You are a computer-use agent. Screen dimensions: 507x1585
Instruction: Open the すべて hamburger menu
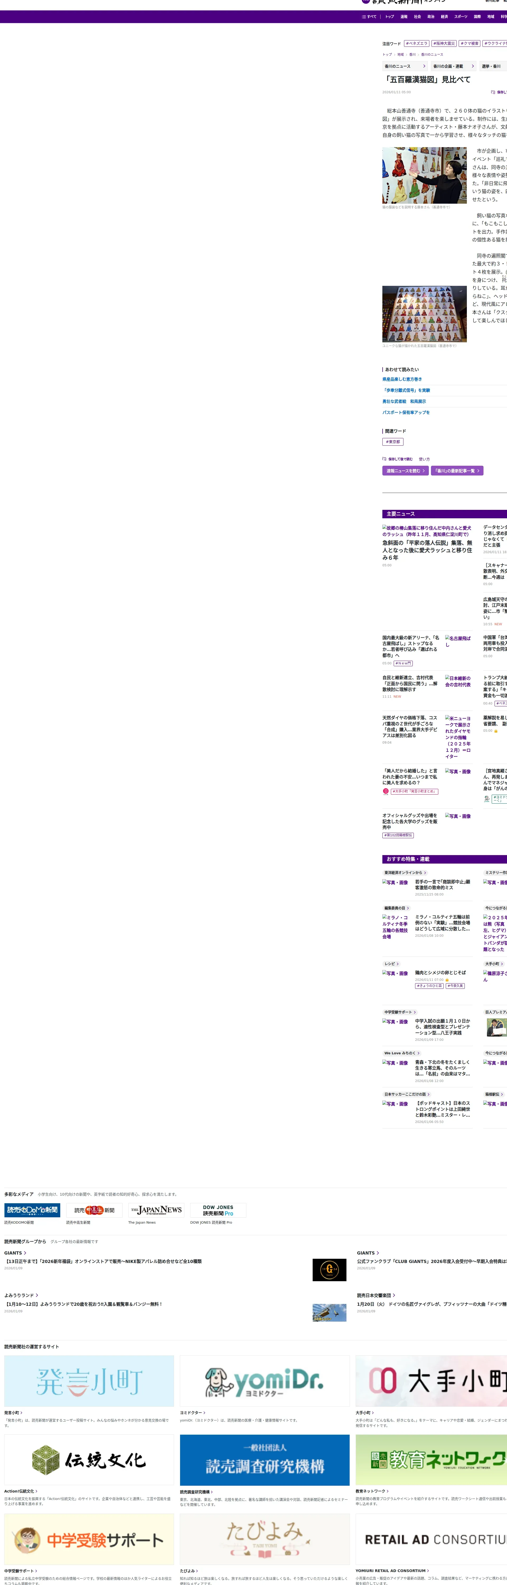tap(369, 17)
